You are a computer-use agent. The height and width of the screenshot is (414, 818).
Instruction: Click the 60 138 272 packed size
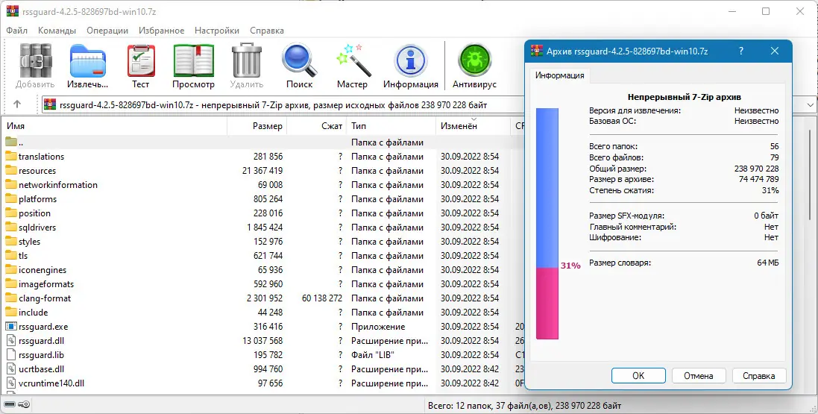coord(322,298)
